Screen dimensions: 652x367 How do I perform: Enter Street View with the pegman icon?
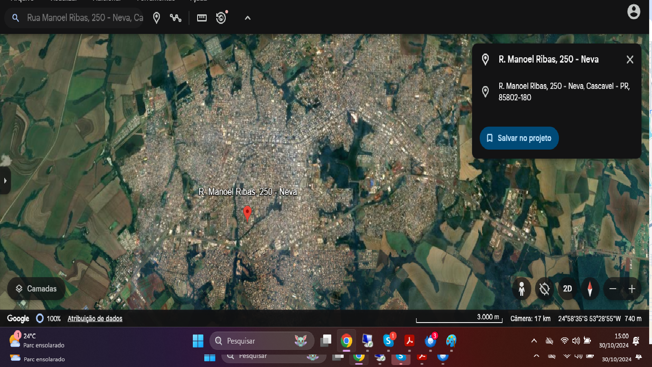(x=522, y=289)
